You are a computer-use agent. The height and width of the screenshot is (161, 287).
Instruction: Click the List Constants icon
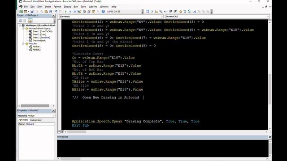tap(152, 12)
